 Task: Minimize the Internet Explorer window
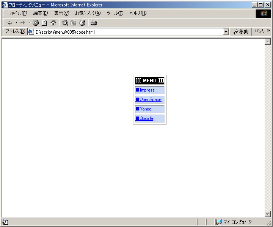(255, 5)
